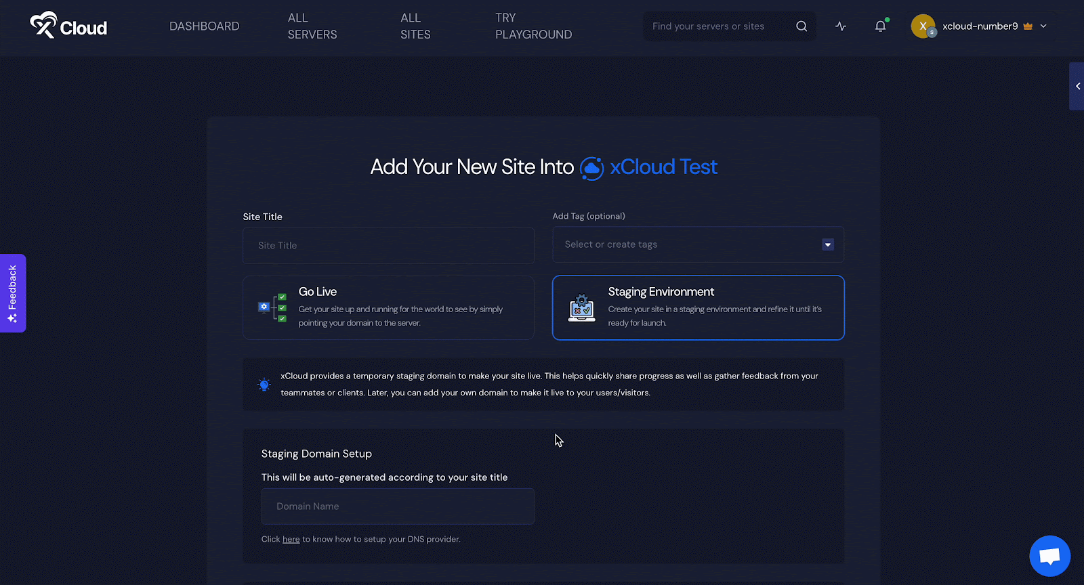1084x585 pixels.
Task: Open TRY PLAYGROUND
Action: pos(533,26)
